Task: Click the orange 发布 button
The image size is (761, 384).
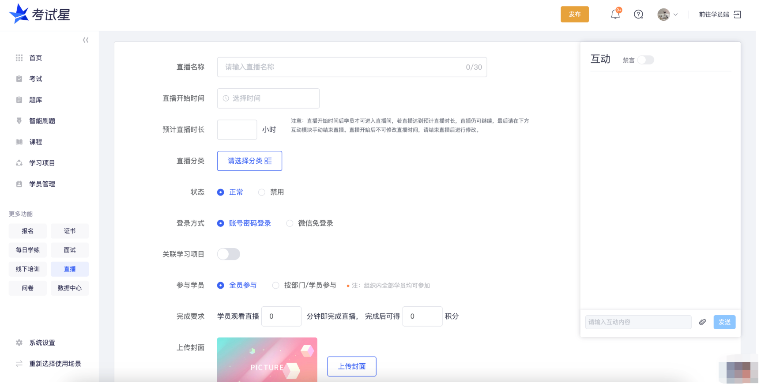Action: (574, 15)
